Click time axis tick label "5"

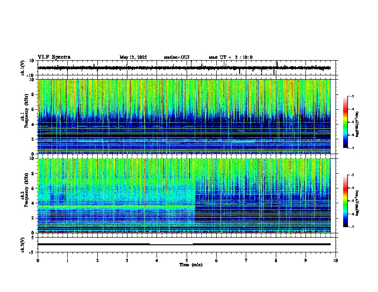[x=187, y=261]
